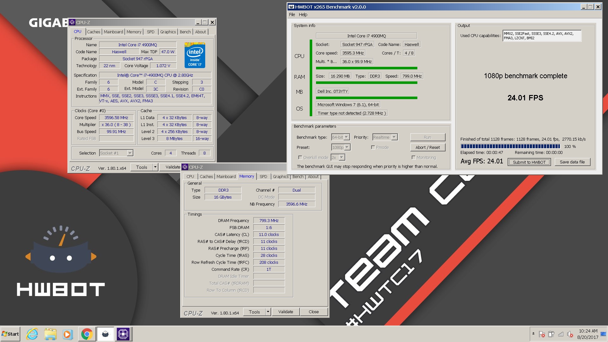The height and width of the screenshot is (342, 608).
Task: Switch to Caches tab in top CPU-Z window
Action: [x=93, y=32]
